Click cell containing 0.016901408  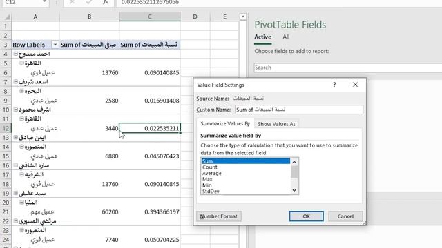[150, 101]
